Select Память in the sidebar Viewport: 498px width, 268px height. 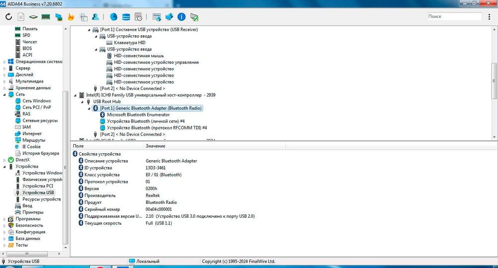pyautogui.click(x=30, y=28)
